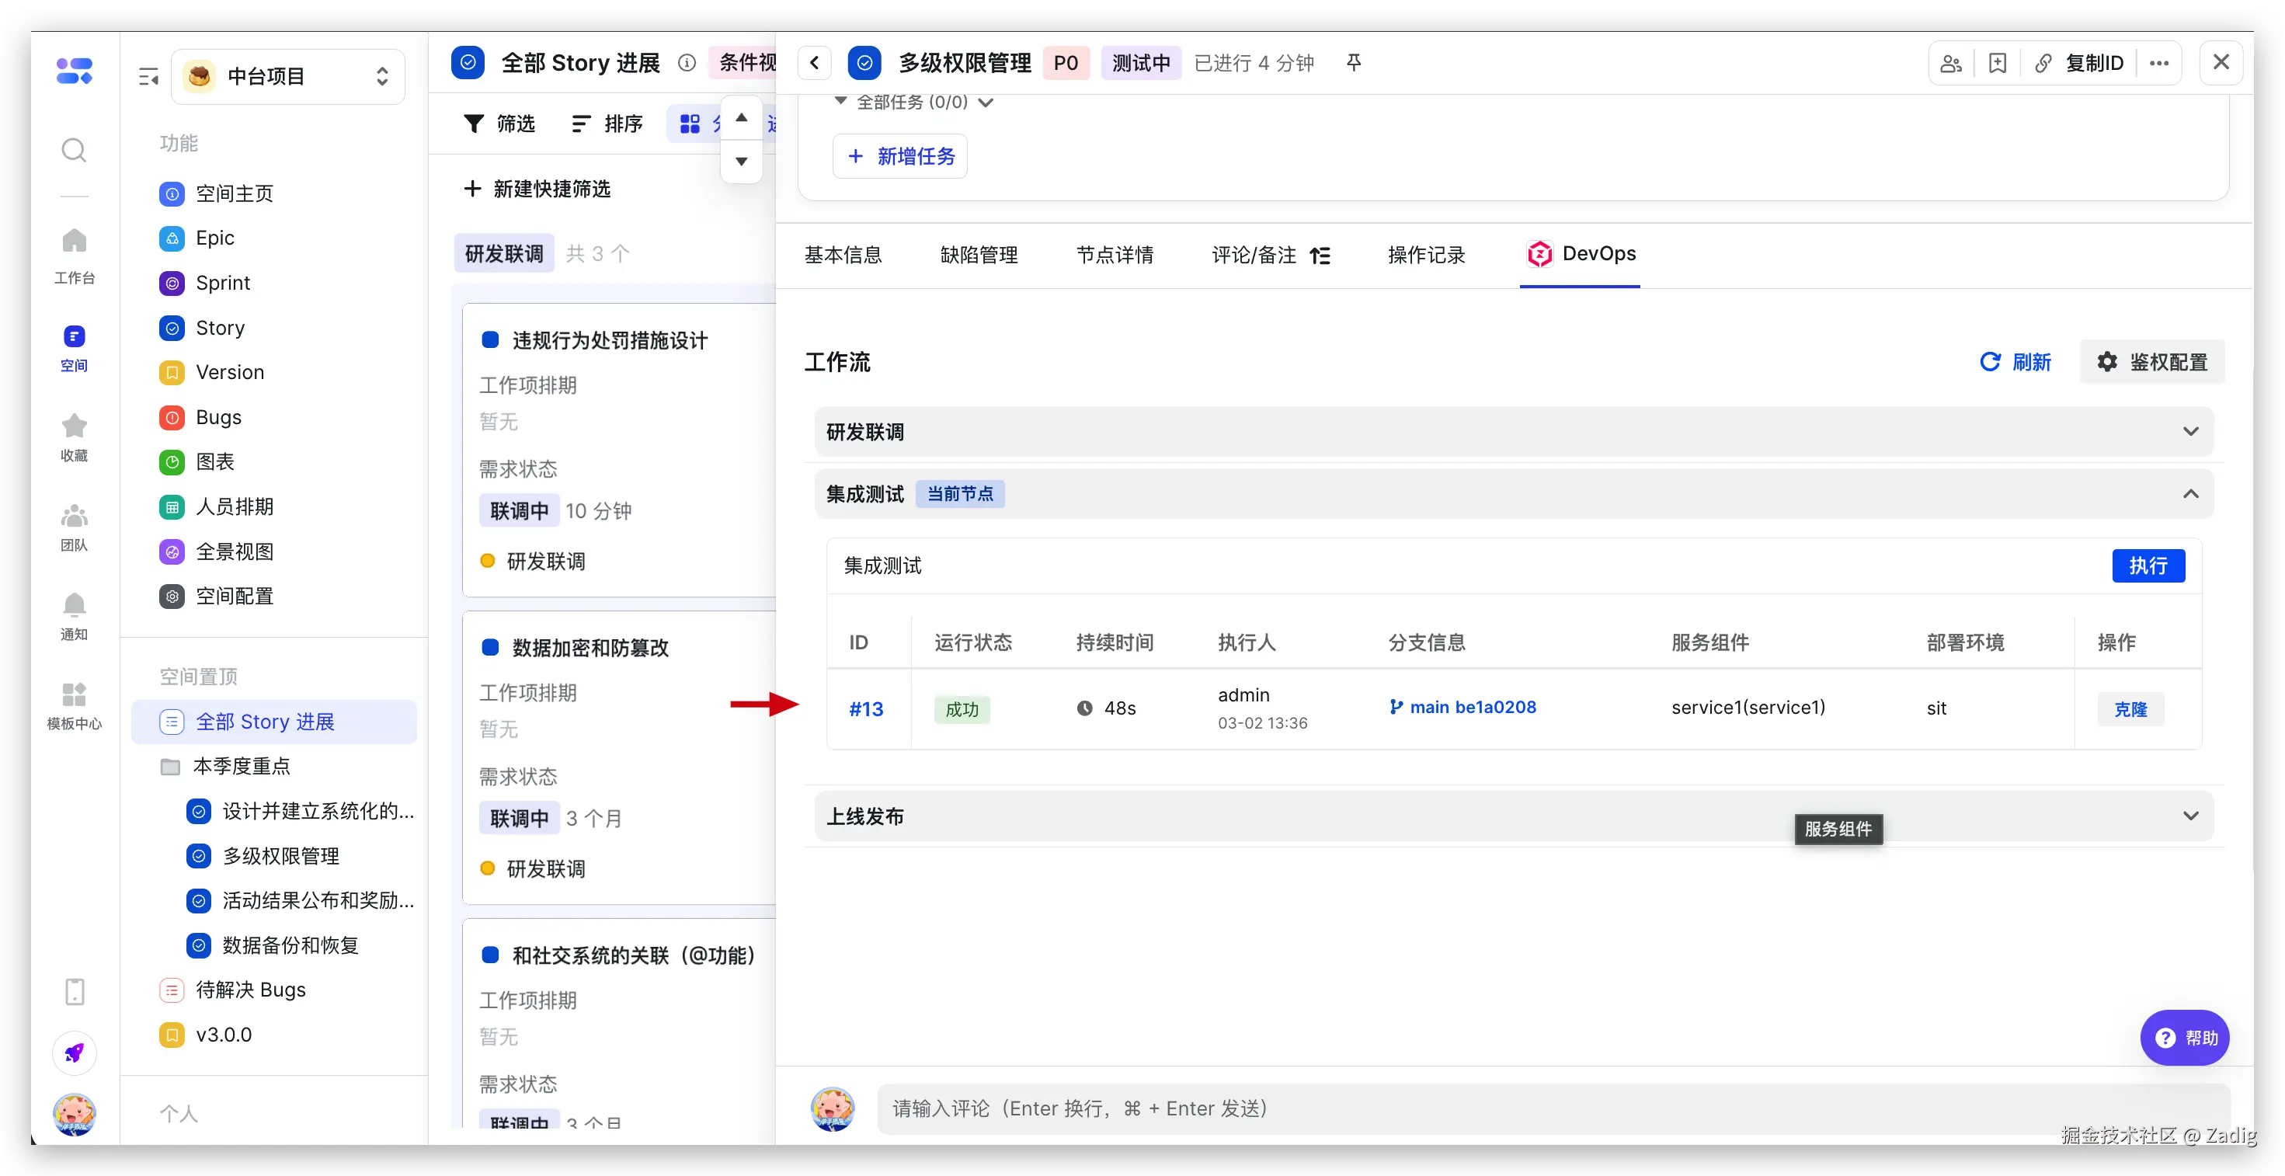Open the more options ellipsis menu
Viewport: 2285px width, 1176px height.
(2159, 63)
